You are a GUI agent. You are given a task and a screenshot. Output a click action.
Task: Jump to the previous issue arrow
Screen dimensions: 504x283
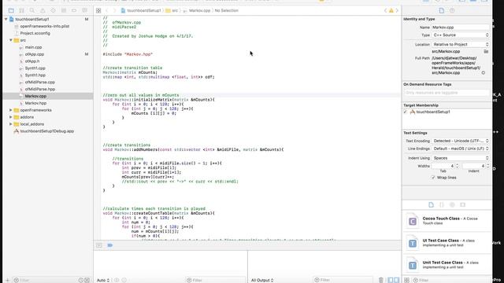click(385, 10)
